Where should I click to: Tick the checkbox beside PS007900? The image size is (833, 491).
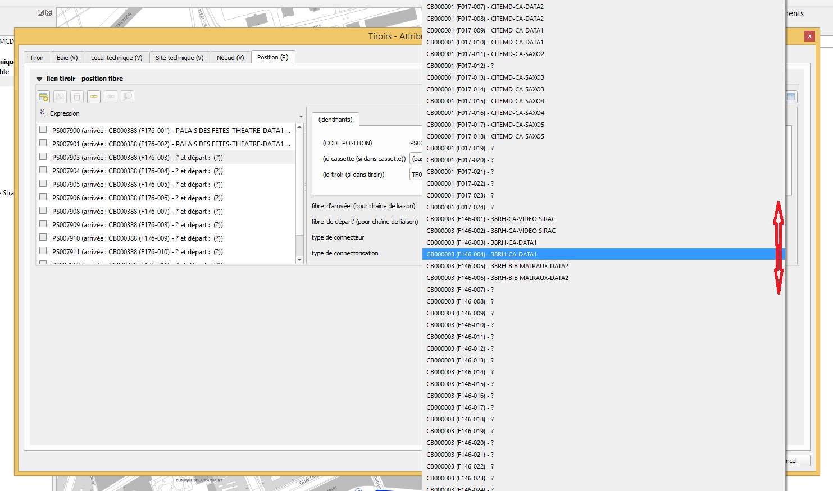[43, 129]
